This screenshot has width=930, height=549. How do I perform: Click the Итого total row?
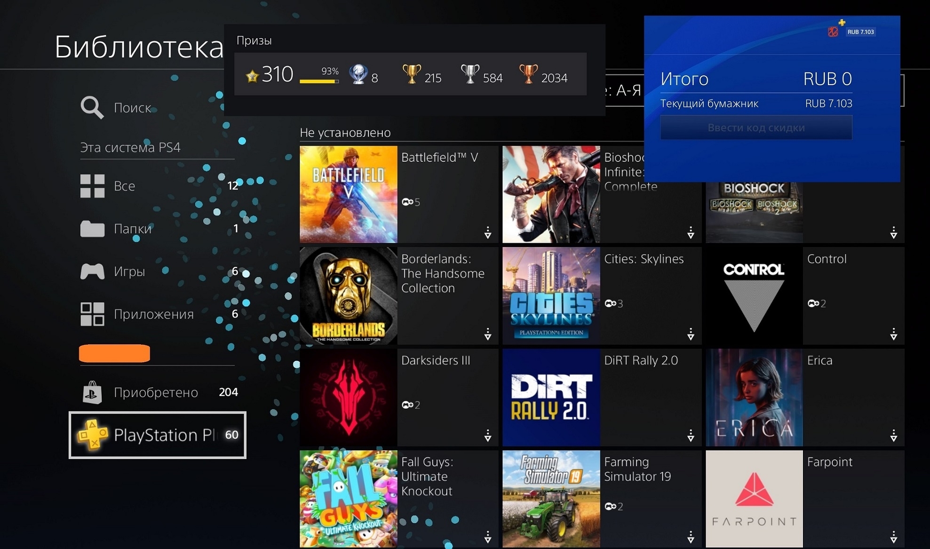(x=756, y=79)
